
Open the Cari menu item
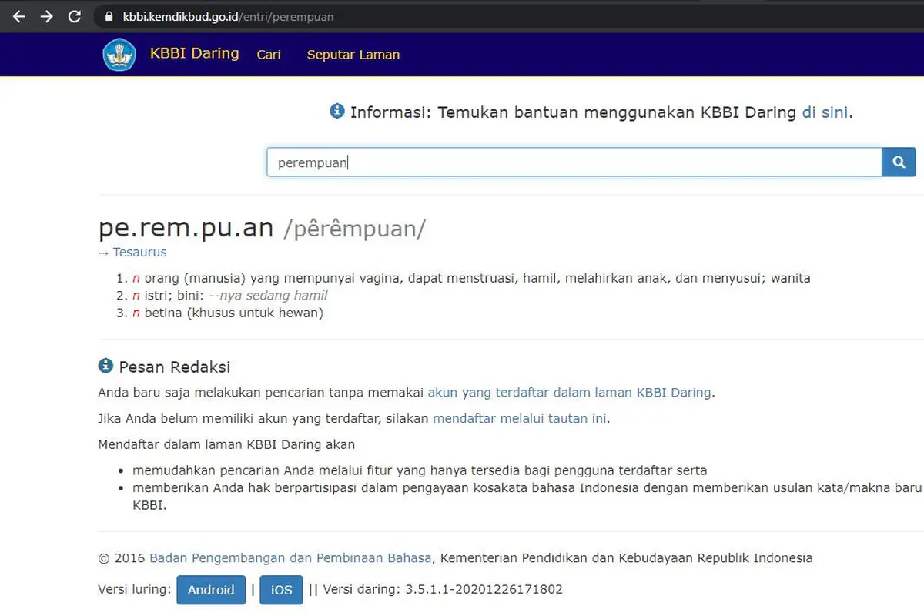pos(269,55)
